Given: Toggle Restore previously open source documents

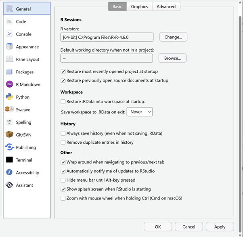Looking at the screenshot, I should point(63,80).
